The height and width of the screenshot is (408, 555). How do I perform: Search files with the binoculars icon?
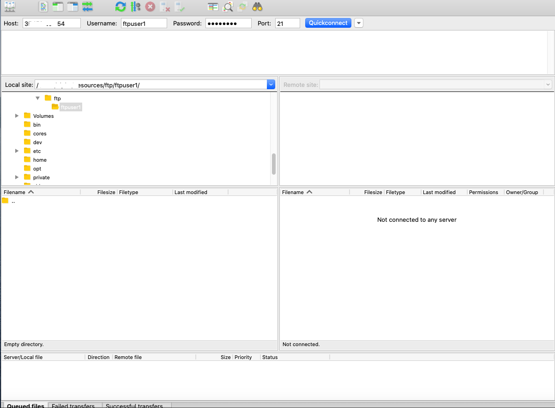point(257,7)
